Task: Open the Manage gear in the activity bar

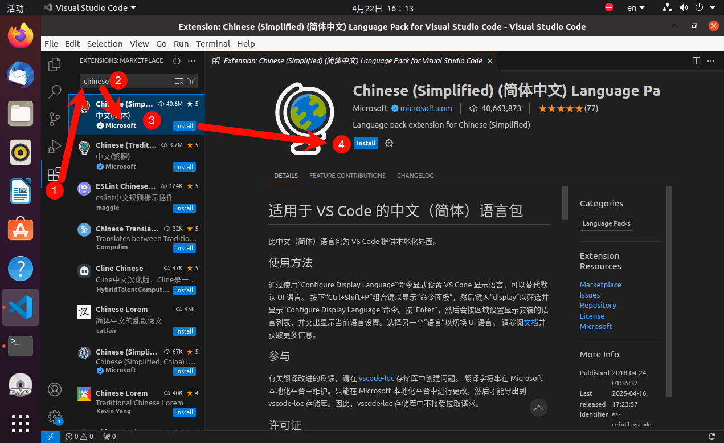Action: 55,417
